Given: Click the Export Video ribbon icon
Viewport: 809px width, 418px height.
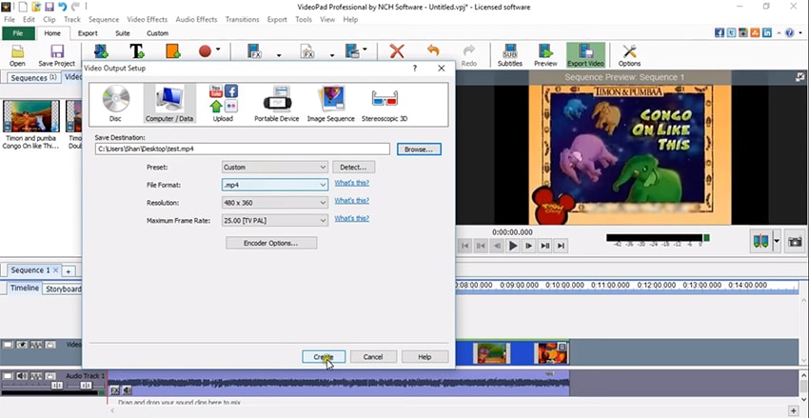Looking at the screenshot, I should tap(585, 56).
